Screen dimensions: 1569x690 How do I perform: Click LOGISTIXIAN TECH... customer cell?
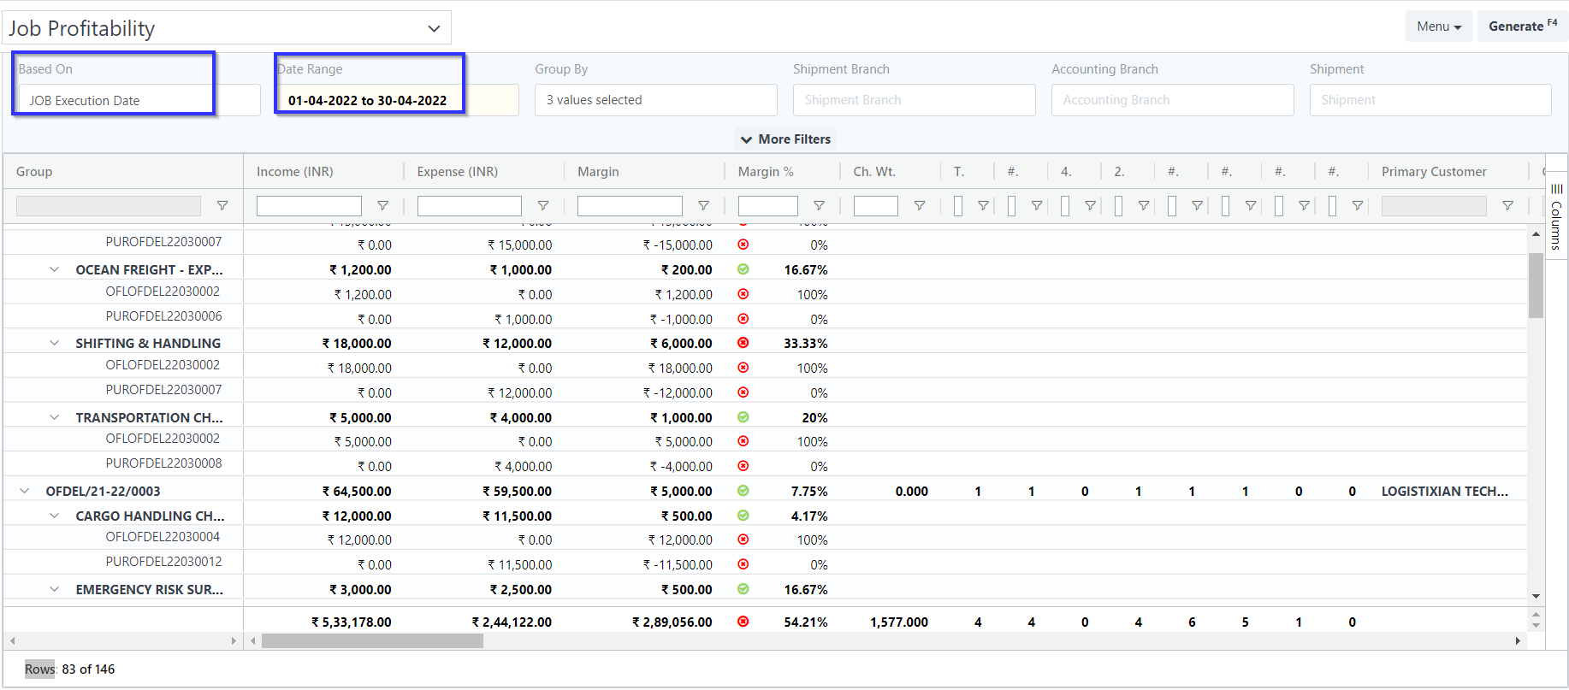[x=1445, y=491]
